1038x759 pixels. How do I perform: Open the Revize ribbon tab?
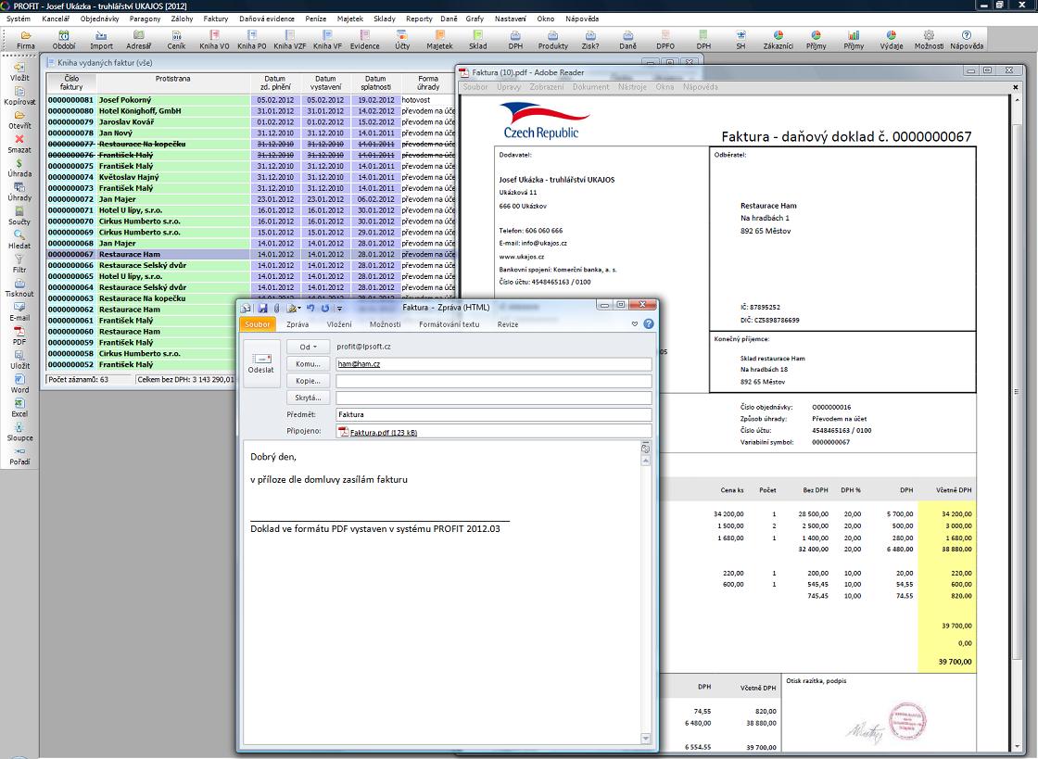pyautogui.click(x=508, y=324)
